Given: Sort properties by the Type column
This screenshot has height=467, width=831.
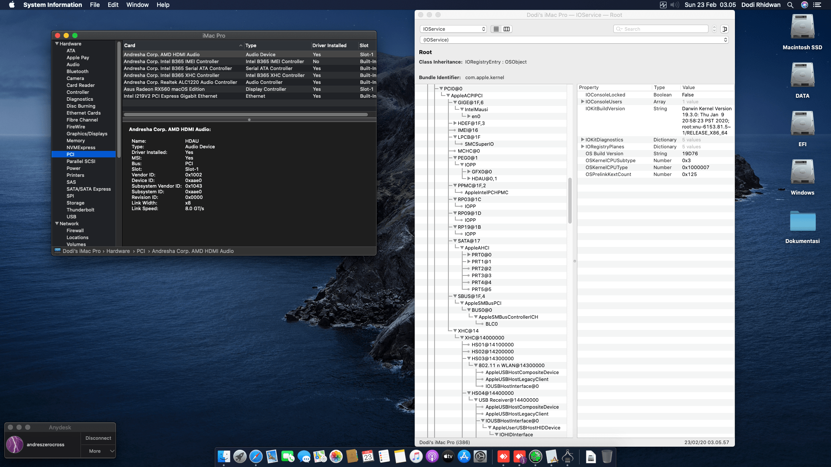Looking at the screenshot, I should [x=665, y=87].
